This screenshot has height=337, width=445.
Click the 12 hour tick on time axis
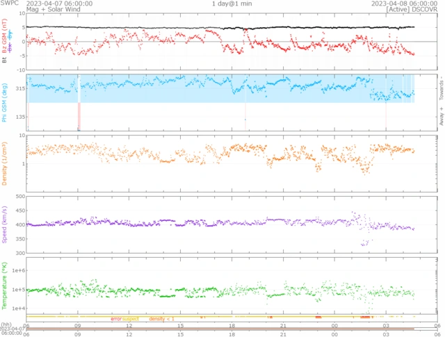(129, 325)
